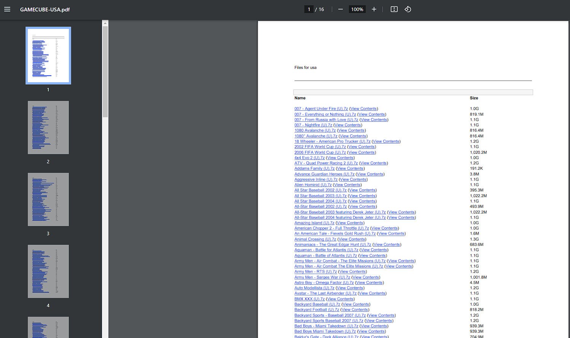Click Auto Modellista (U).7z link
The image size is (570, 338).
[314, 288]
